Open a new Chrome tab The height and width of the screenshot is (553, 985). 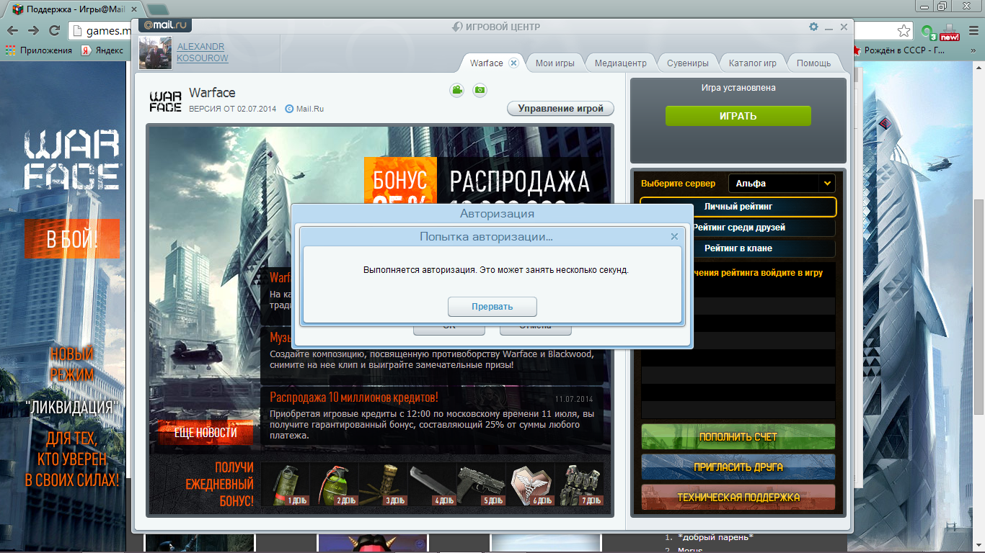click(x=157, y=9)
